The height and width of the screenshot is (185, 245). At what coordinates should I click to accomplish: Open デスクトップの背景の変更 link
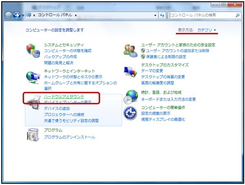click(x=163, y=77)
